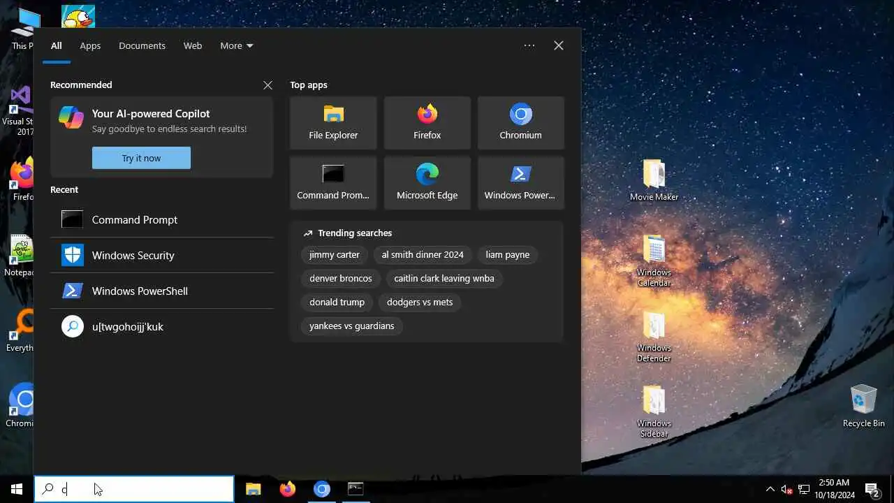Search trending topic jimmy carter
Screen dimensions: 894x503
335,254
